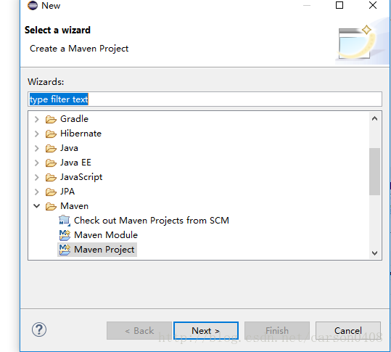This screenshot has width=391, height=352.
Task: Click the wizard list scrollbar thumb
Action: (x=374, y=171)
